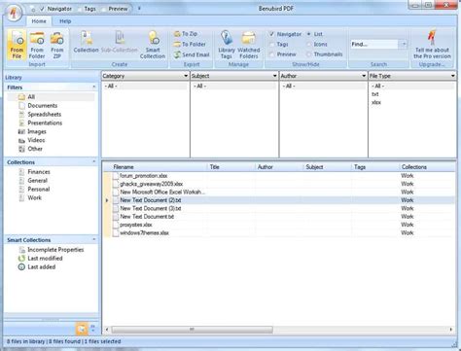Select xlsx in File Type list
Image resolution: width=461 pixels, height=351 pixels.
[376, 102]
